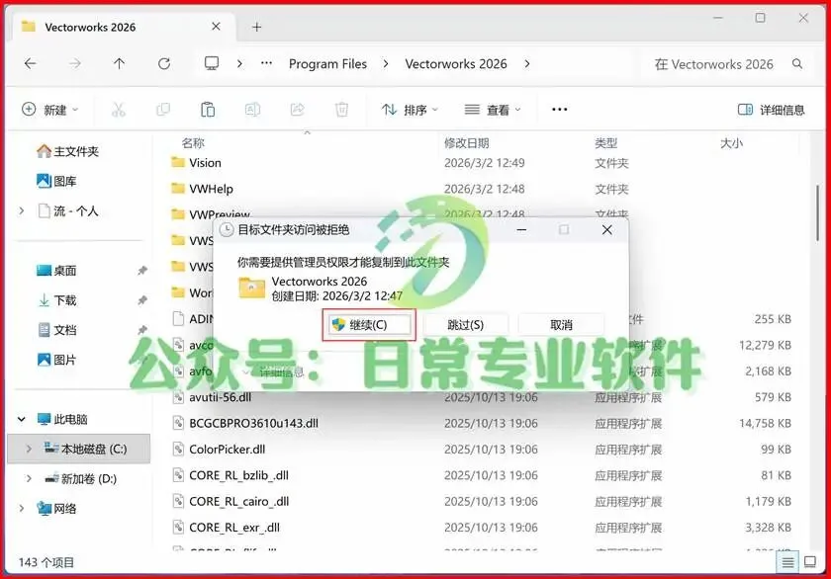Go up one folder level

tap(120, 64)
